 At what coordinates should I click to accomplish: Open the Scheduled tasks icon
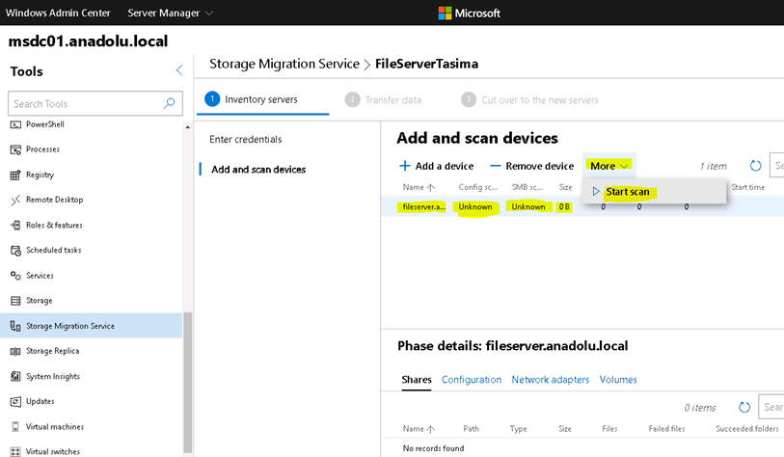click(15, 250)
